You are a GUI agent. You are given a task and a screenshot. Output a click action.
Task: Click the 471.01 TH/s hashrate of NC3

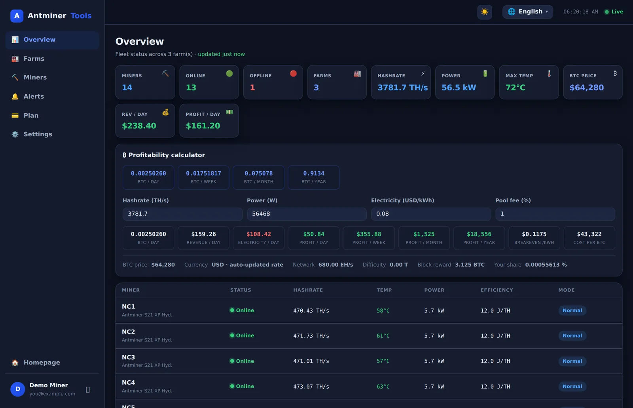coord(311,361)
